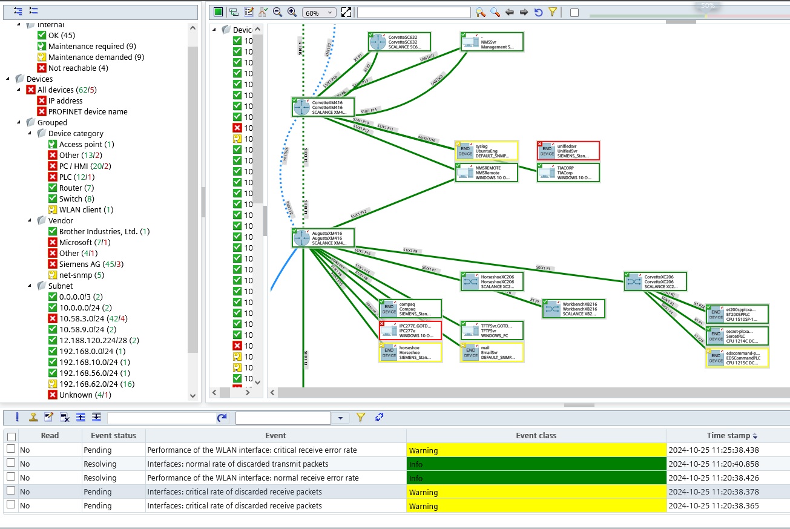The image size is (790, 529).
Task: Click the topology filter funnel icon
Action: 553,12
